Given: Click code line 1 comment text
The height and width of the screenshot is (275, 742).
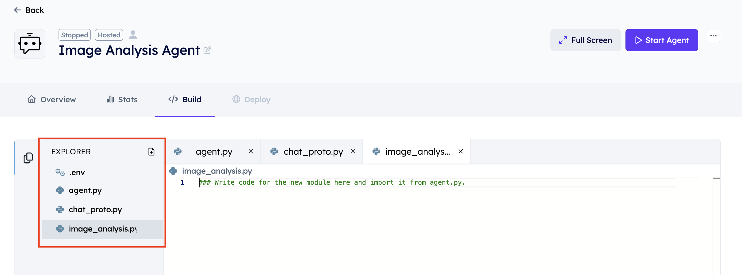Looking at the screenshot, I should 332,183.
